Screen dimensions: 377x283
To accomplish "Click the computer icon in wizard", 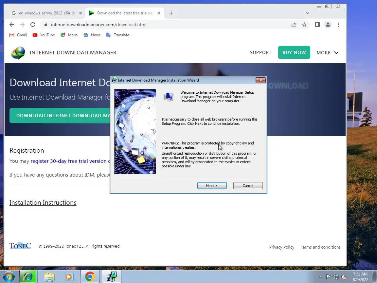I will (x=169, y=97).
